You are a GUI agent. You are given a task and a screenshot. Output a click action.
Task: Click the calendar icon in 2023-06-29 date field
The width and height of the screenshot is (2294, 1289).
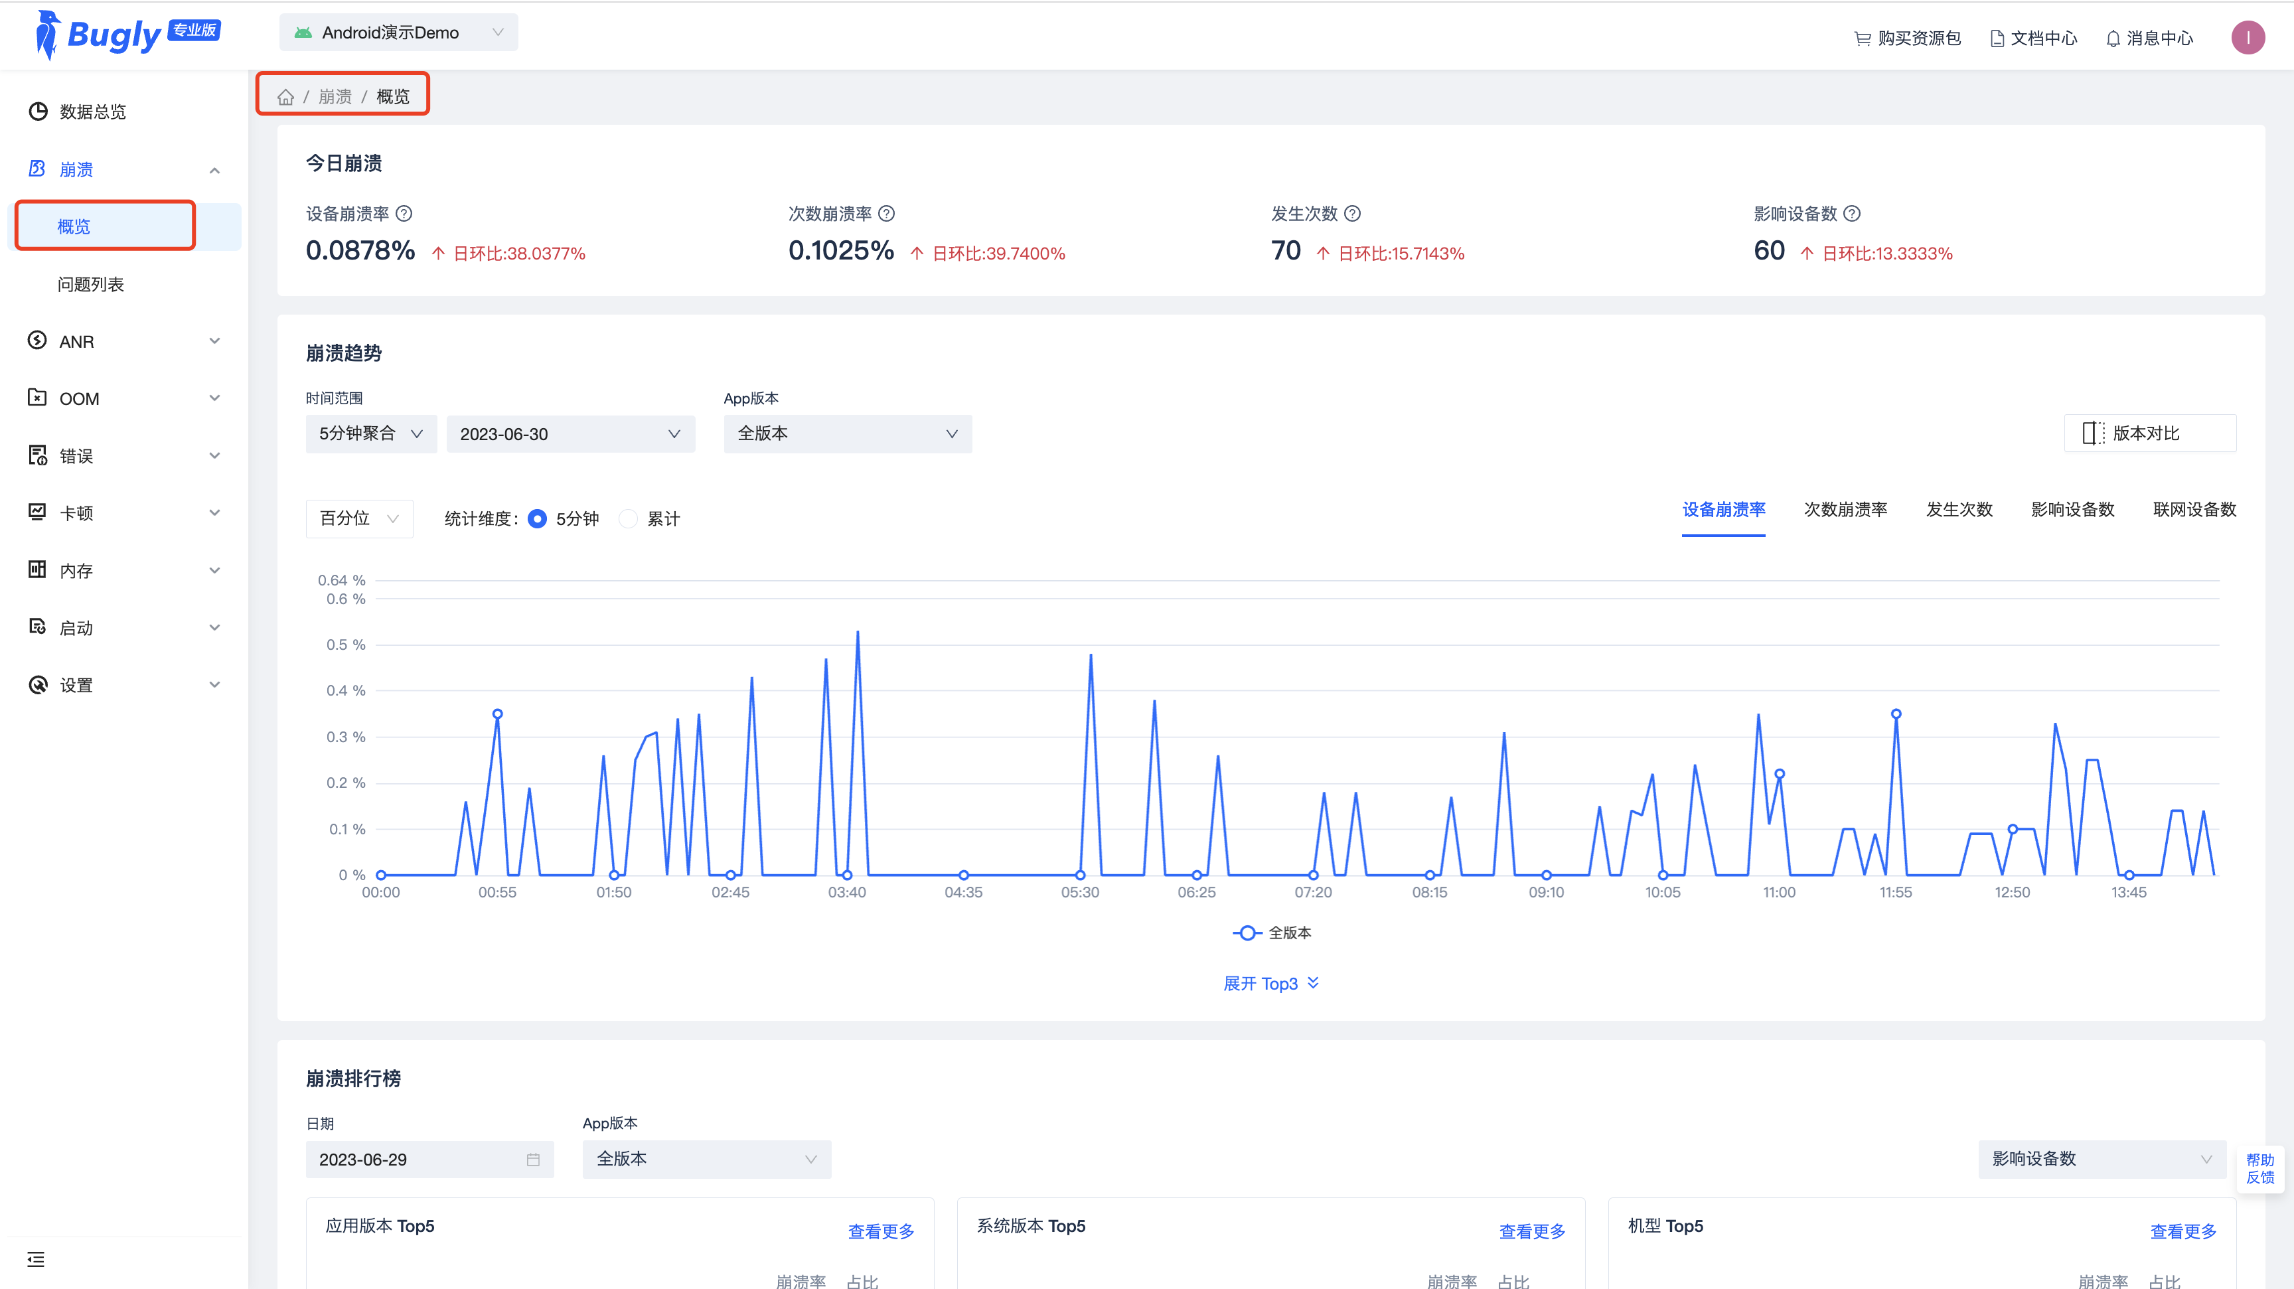click(x=532, y=1159)
